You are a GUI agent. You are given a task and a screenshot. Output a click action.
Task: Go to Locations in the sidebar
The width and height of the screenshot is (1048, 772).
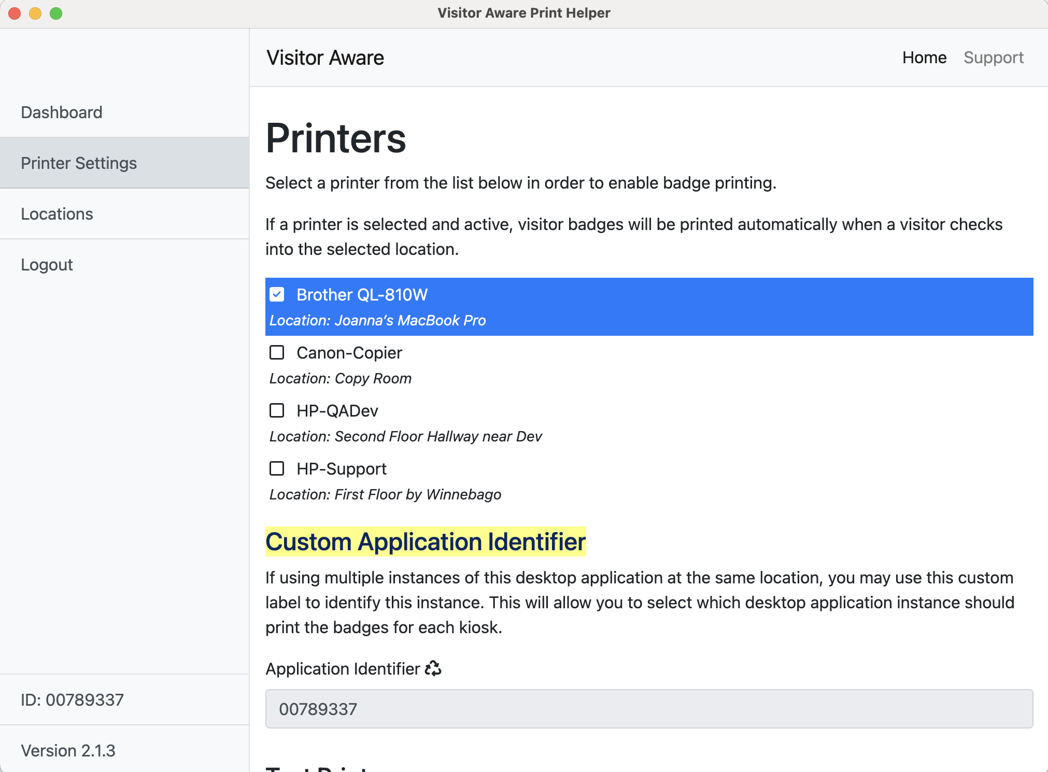pos(57,214)
